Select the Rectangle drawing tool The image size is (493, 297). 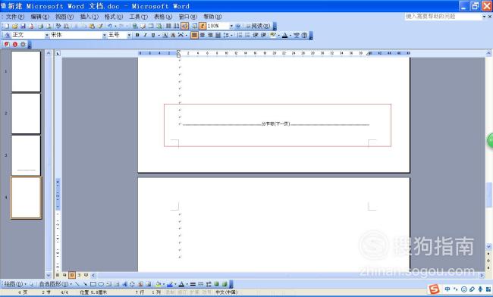pos(93,284)
